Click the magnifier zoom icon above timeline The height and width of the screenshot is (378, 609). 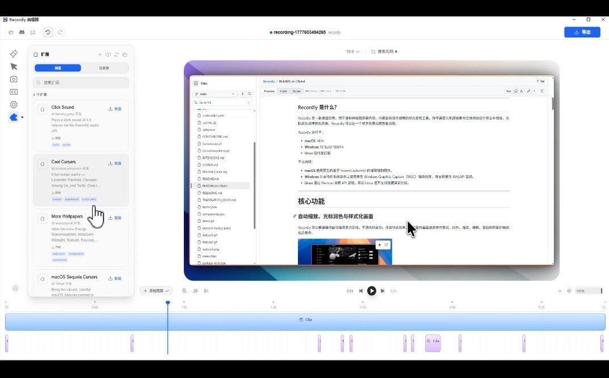click(184, 291)
